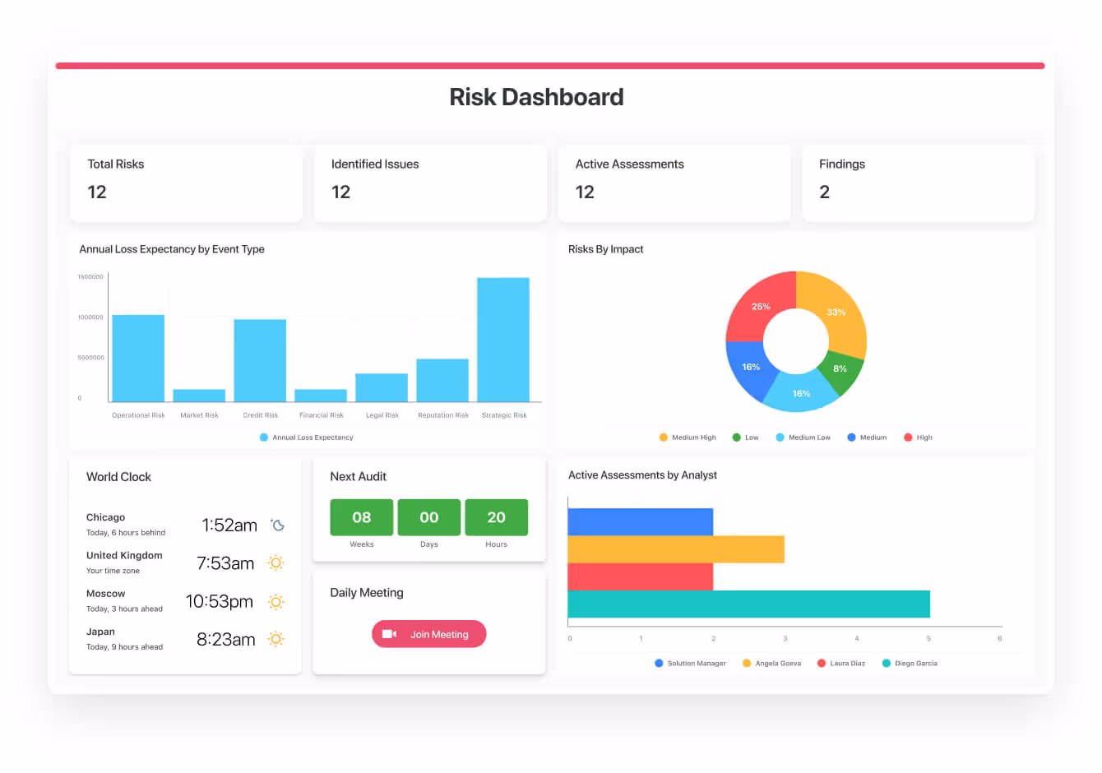The image size is (1102, 773).
Task: Click the moon icon beside Chicago time
Action: click(x=278, y=525)
